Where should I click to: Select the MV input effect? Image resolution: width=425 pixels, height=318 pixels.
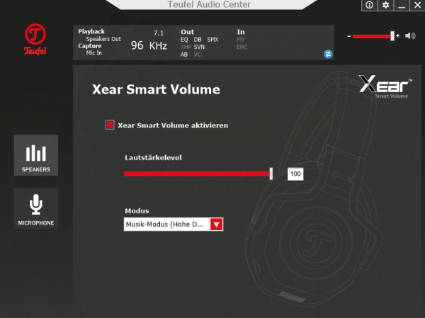[x=240, y=40]
